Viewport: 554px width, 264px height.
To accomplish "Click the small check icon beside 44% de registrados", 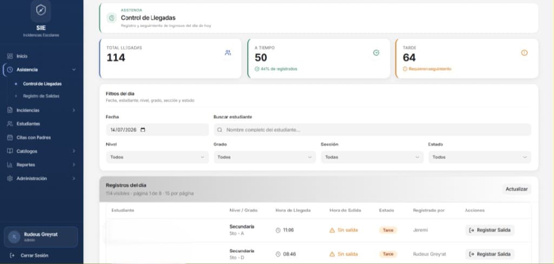I will pyautogui.click(x=257, y=69).
